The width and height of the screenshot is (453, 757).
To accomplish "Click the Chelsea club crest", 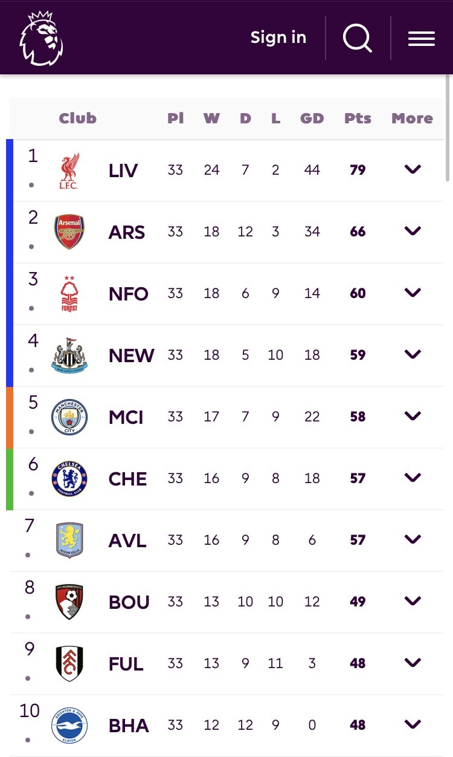I will [69, 479].
